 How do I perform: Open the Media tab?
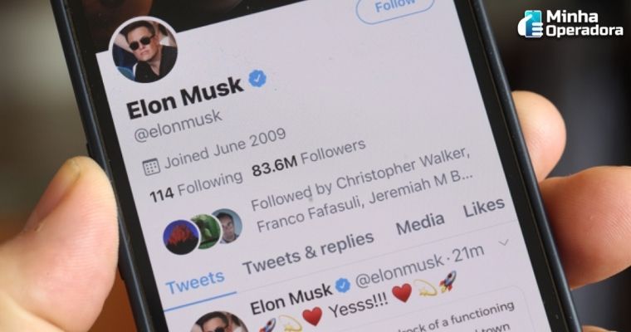(421, 223)
